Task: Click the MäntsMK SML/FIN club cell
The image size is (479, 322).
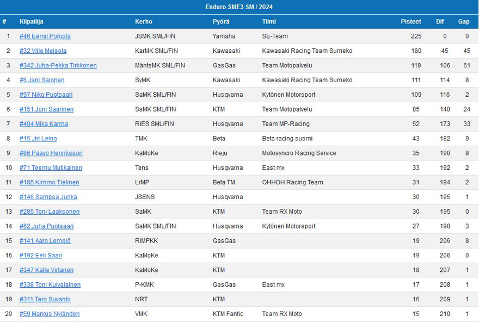Action: (160, 65)
